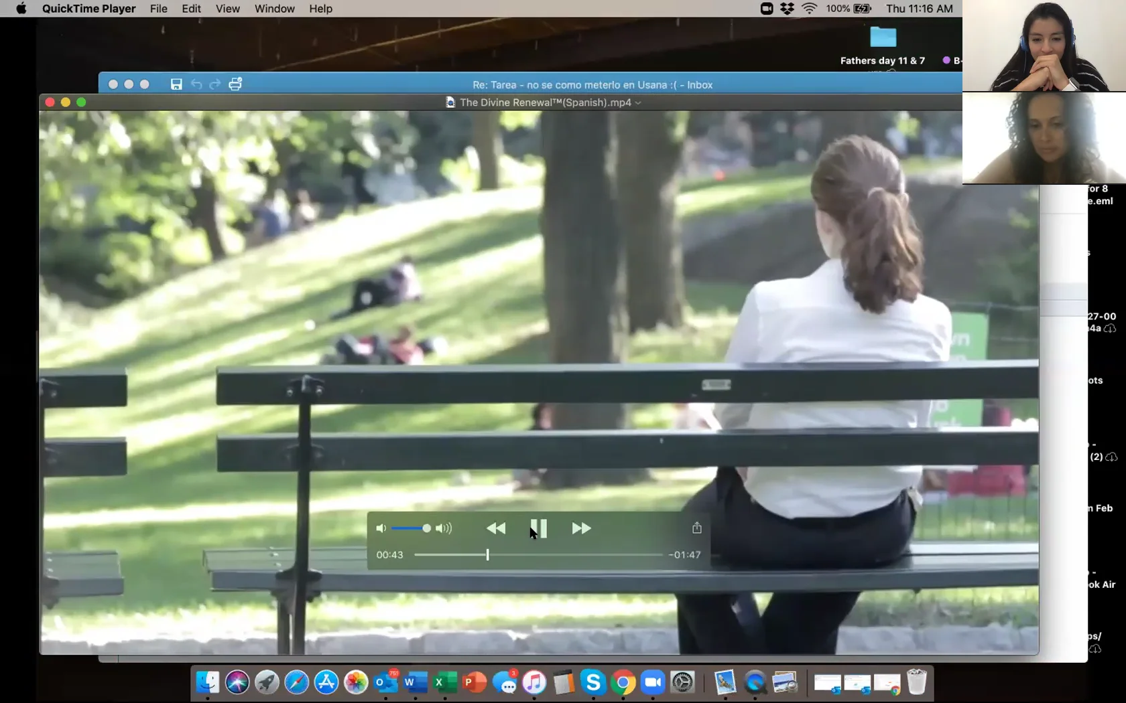Open PowerPoint from the dock
This screenshot has width=1126, height=703.
(x=475, y=682)
